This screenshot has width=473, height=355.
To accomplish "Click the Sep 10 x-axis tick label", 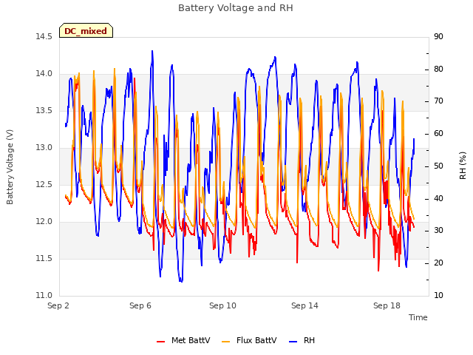I will pos(222,305).
